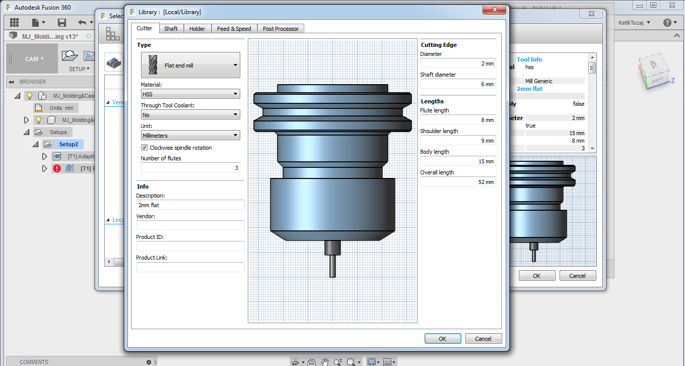Screen dimensions: 685x366
Task: Collapse the Setup2 tree node
Action: (35, 144)
